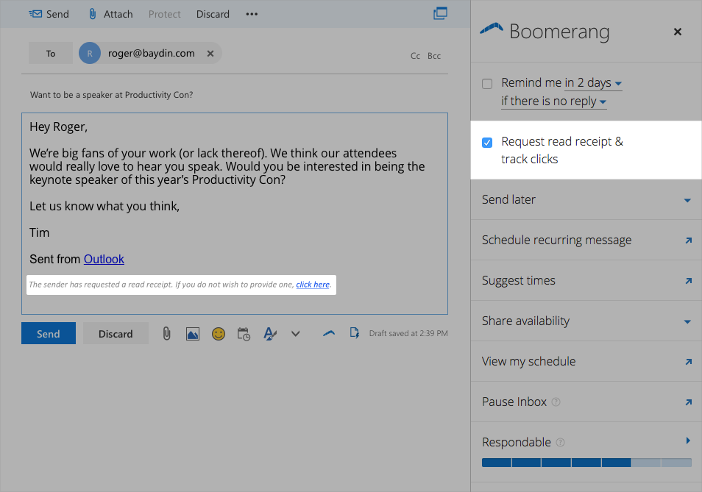Expand the Share availability dropdown arrow
Screen dimensions: 702x492
coord(687,321)
